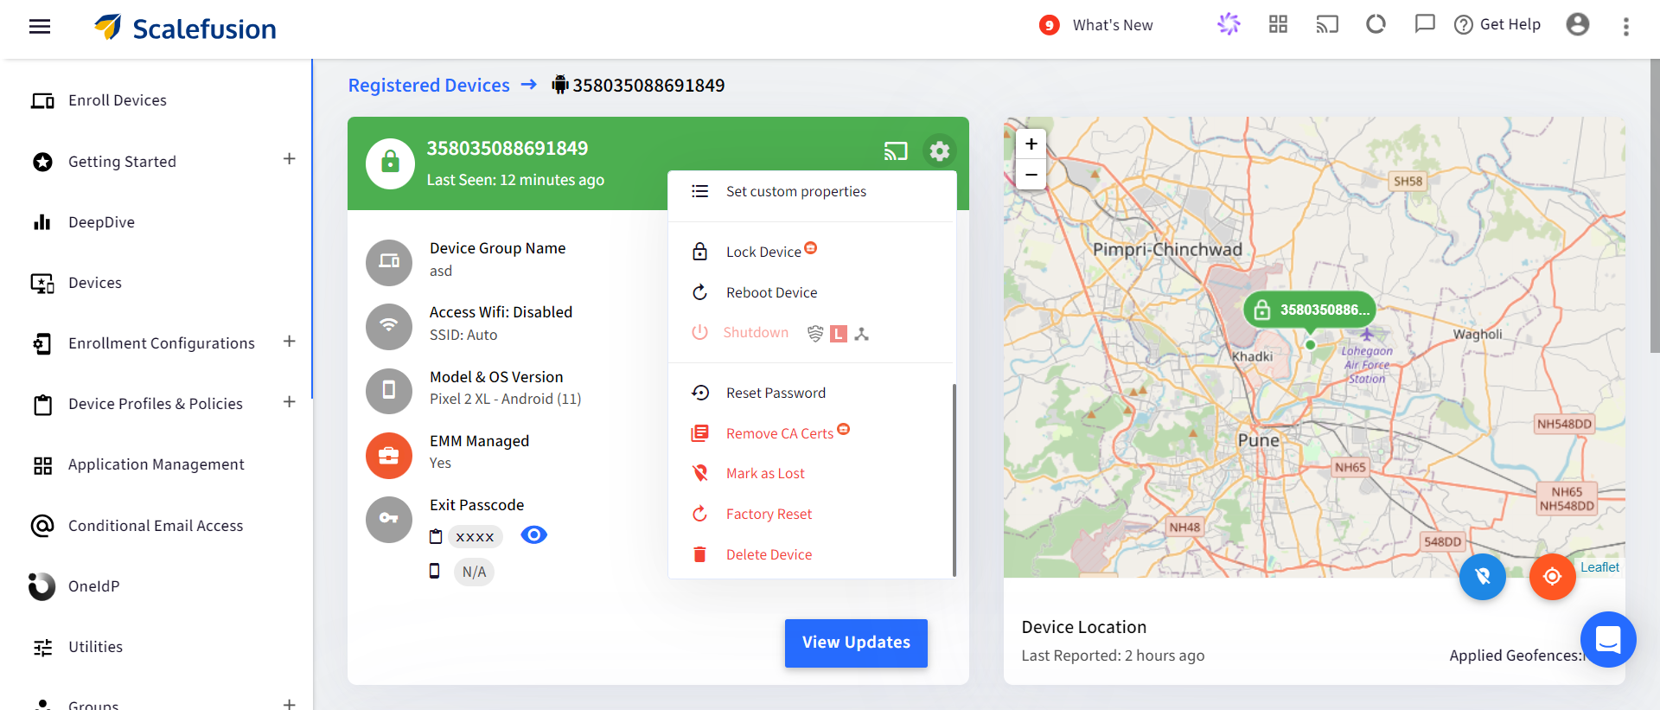The width and height of the screenshot is (1660, 710).
Task: Click the green lock status icon
Action: point(391,163)
